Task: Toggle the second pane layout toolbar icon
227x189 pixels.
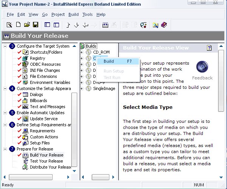Action: coord(56,25)
